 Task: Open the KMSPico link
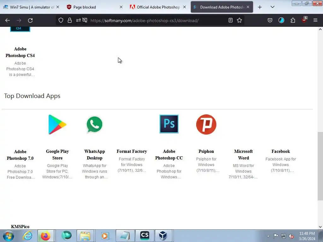[20, 227]
